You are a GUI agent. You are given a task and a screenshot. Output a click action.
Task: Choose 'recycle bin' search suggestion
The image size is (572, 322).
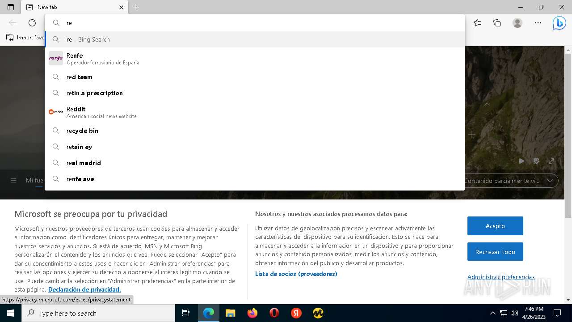coord(255,131)
